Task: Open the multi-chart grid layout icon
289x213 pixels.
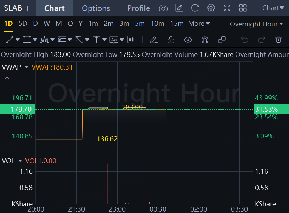Action: point(243,8)
